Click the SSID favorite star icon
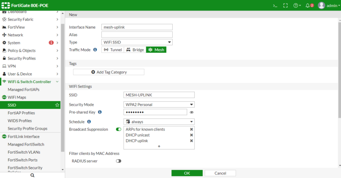 pyautogui.click(x=57, y=105)
